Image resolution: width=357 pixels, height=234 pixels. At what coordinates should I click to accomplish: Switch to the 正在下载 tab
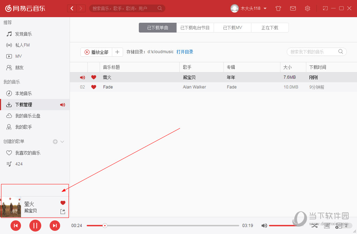tap(270, 27)
